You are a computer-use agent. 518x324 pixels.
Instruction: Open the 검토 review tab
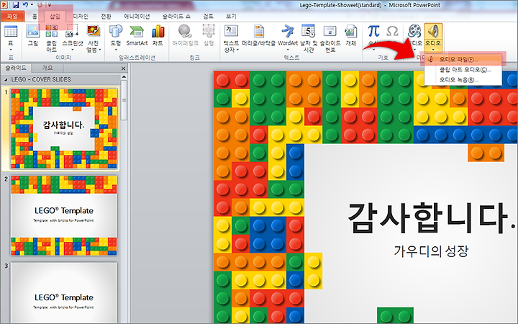(x=208, y=16)
